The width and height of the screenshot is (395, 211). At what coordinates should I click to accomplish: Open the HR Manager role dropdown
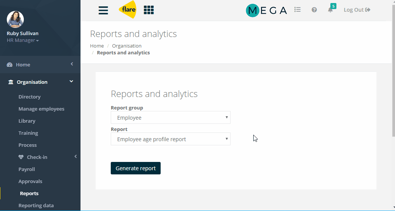point(23,40)
